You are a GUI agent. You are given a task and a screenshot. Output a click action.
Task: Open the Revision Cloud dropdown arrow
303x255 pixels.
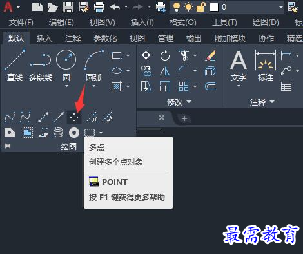point(101,133)
